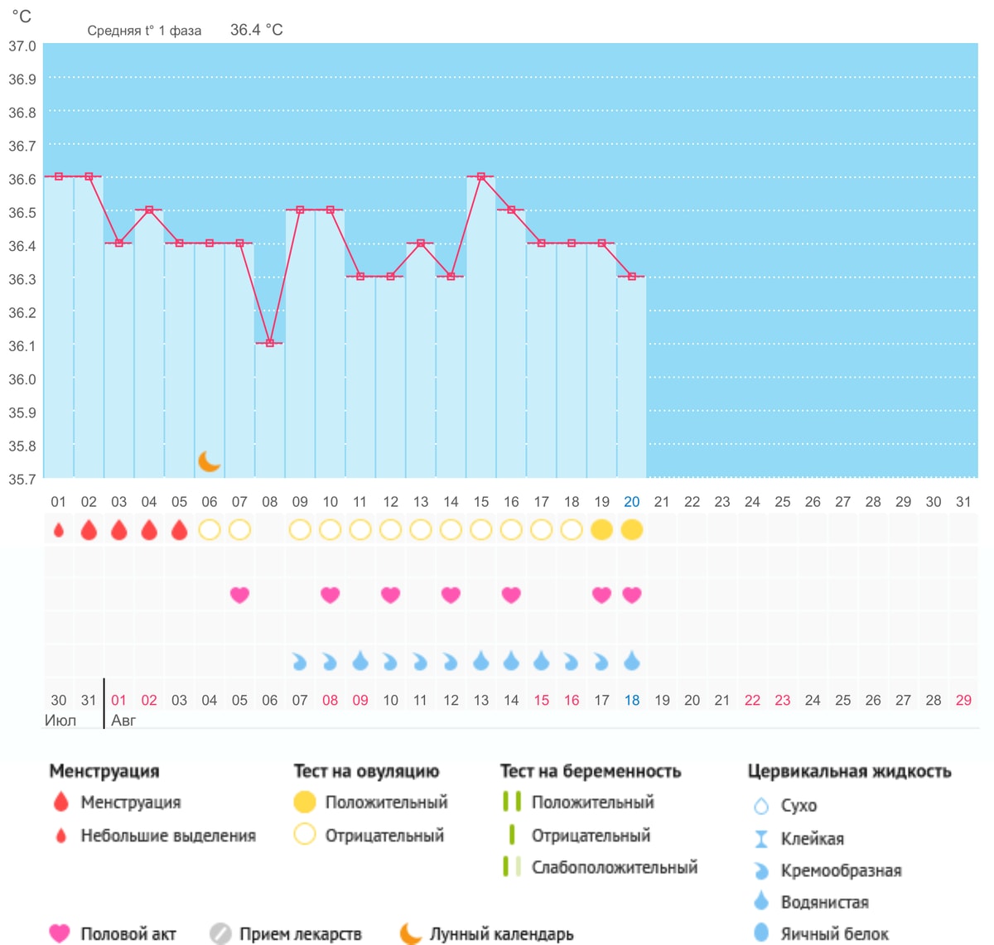The width and height of the screenshot is (994, 945).
Task: Click the heart icon on cycle day 16
Action: point(511,595)
